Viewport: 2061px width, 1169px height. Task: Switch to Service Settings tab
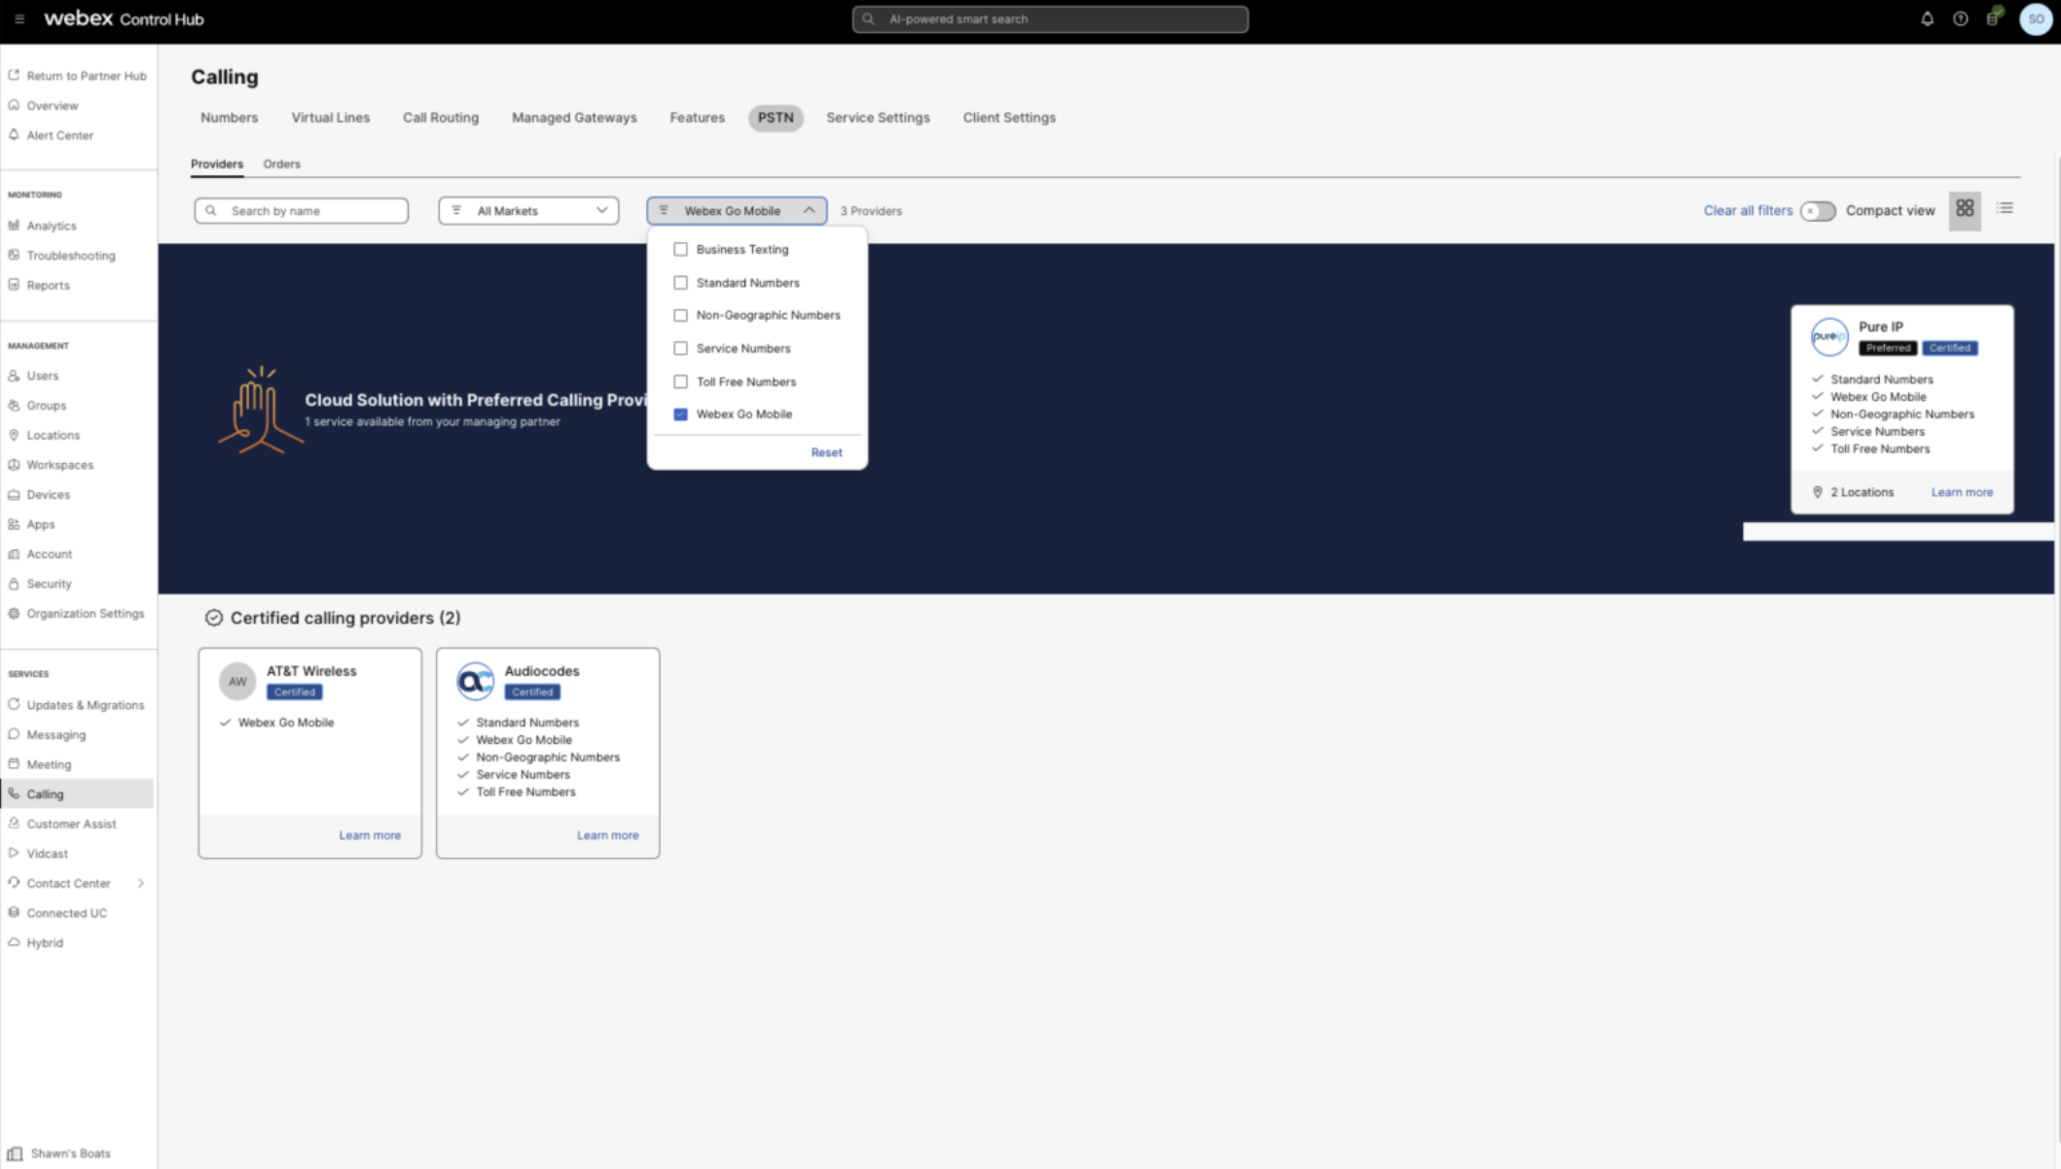(878, 118)
